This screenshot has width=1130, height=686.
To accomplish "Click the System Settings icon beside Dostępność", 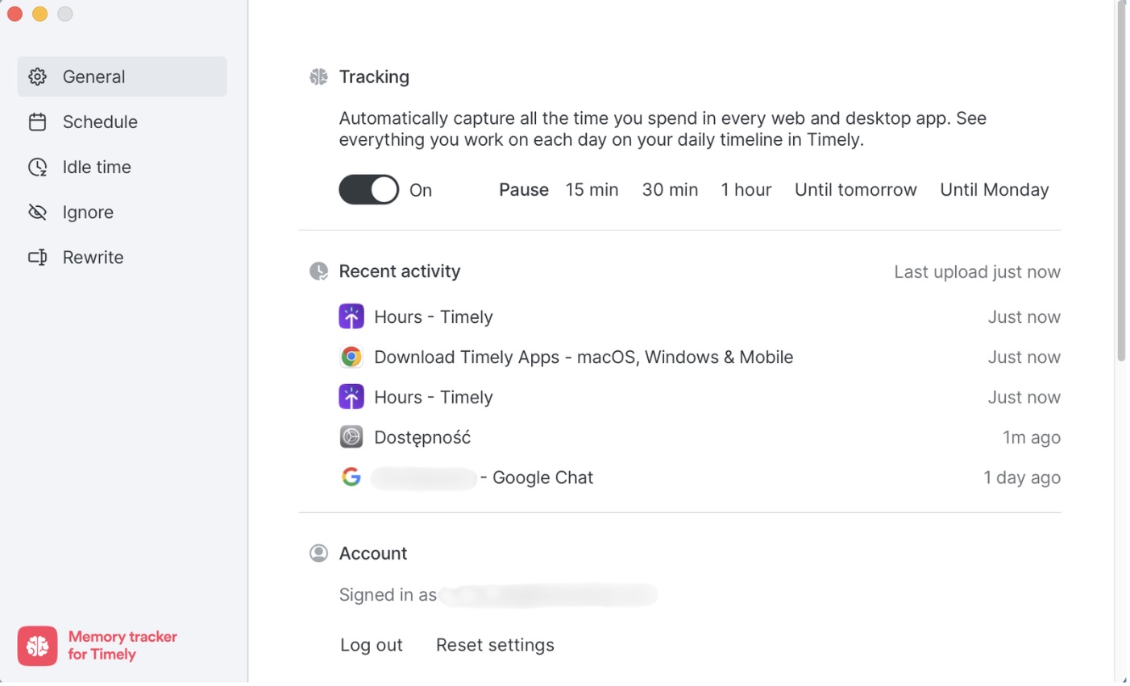I will pyautogui.click(x=351, y=437).
